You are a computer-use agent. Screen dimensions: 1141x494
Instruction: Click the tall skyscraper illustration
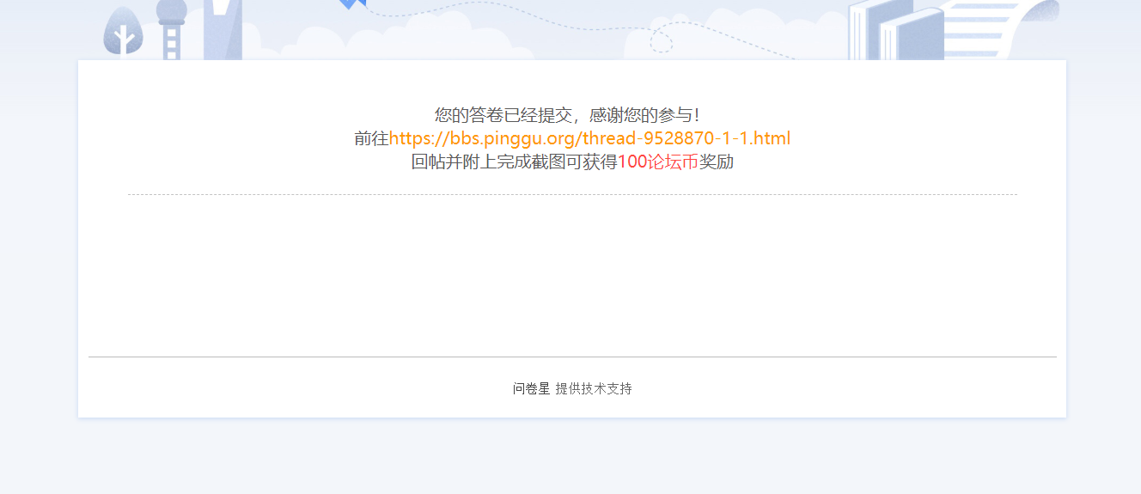point(223,29)
